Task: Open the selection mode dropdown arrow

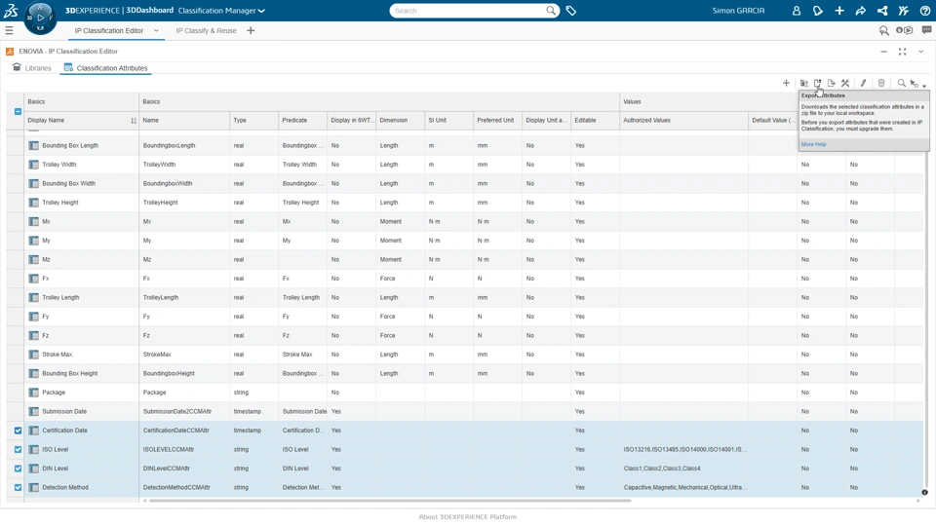Action: point(924,86)
